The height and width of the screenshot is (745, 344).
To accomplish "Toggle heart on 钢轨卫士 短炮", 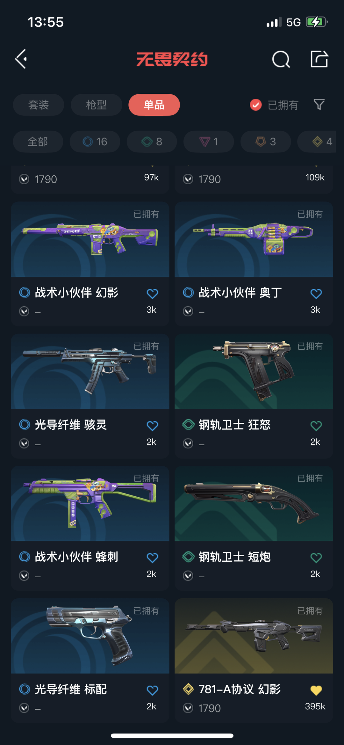I will tap(316, 558).
